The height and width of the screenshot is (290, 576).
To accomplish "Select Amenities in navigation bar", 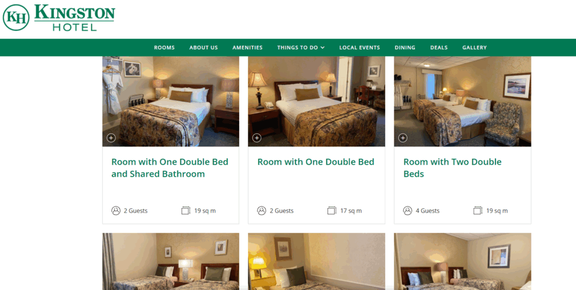I will pyautogui.click(x=247, y=48).
